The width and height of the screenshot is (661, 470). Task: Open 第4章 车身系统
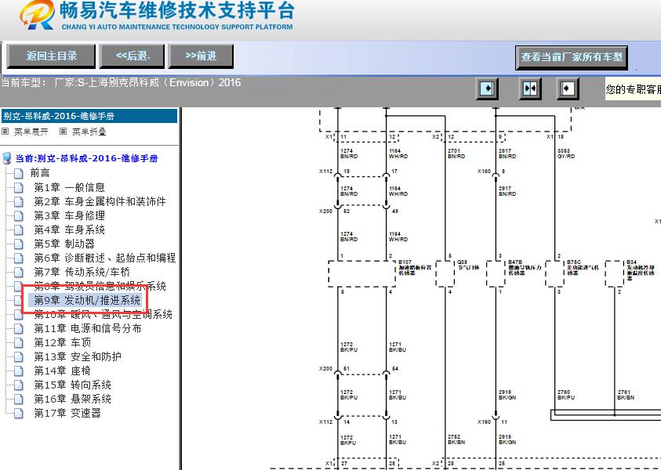69,230
